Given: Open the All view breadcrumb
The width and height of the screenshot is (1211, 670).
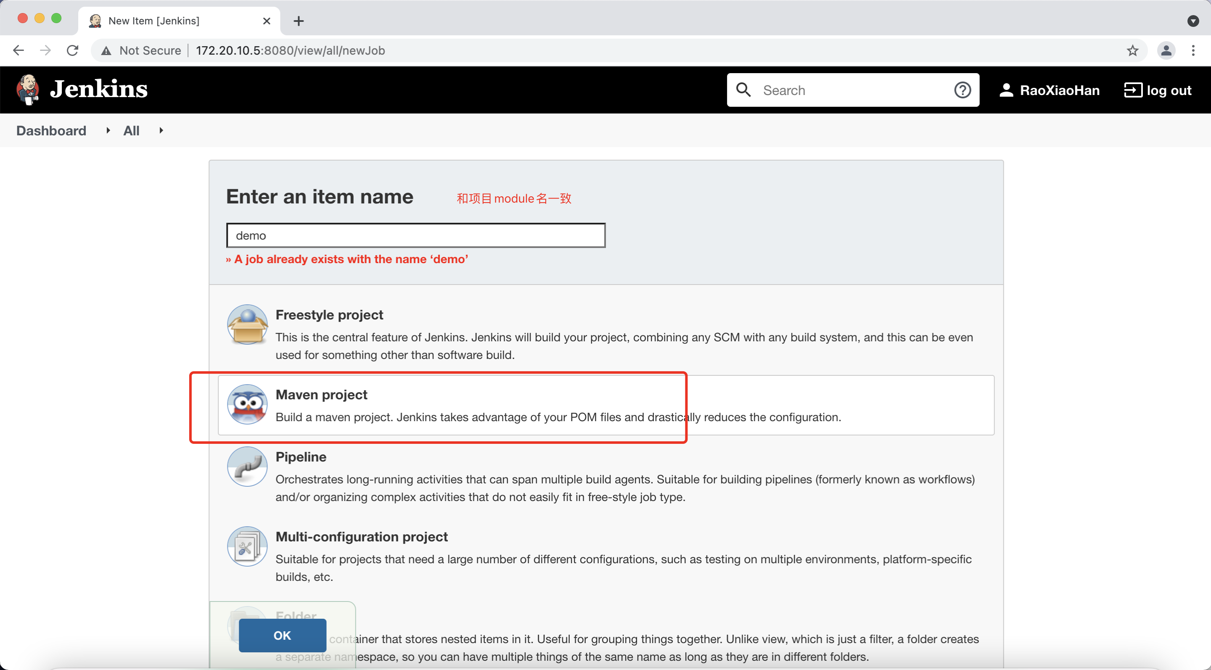Looking at the screenshot, I should (131, 131).
